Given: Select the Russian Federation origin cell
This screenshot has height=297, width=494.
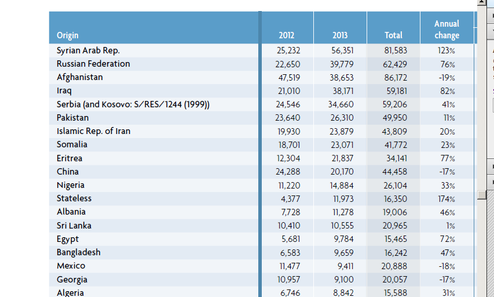Looking at the screenshot, I should point(93,64).
